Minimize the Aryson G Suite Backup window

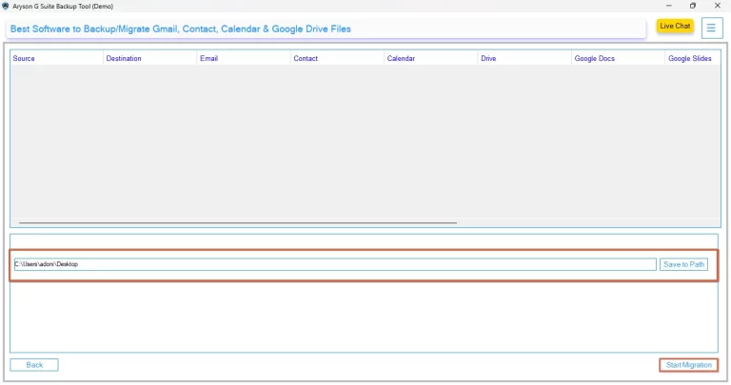tap(668, 6)
